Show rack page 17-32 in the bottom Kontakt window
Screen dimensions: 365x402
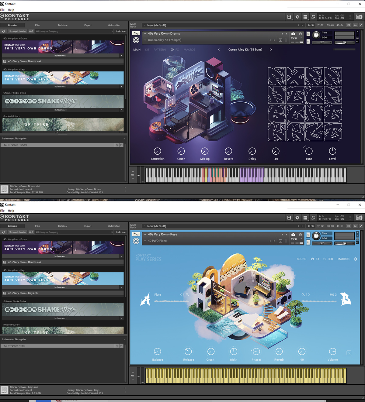(x=321, y=226)
